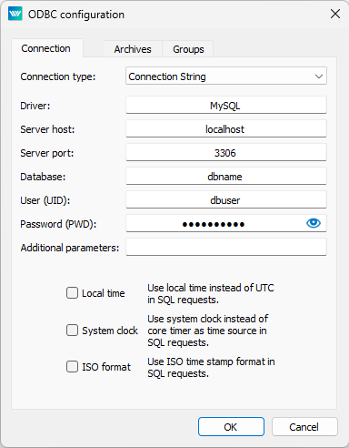Click inside the Password (PWD) field
This screenshot has height=448, width=349.
[x=215, y=223]
